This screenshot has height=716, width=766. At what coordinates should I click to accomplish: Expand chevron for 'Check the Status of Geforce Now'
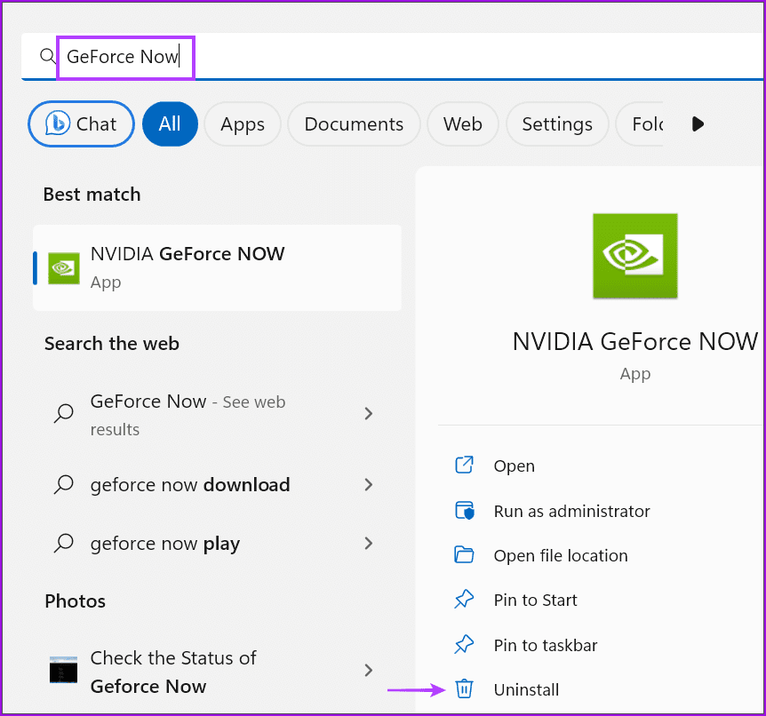coord(369,670)
